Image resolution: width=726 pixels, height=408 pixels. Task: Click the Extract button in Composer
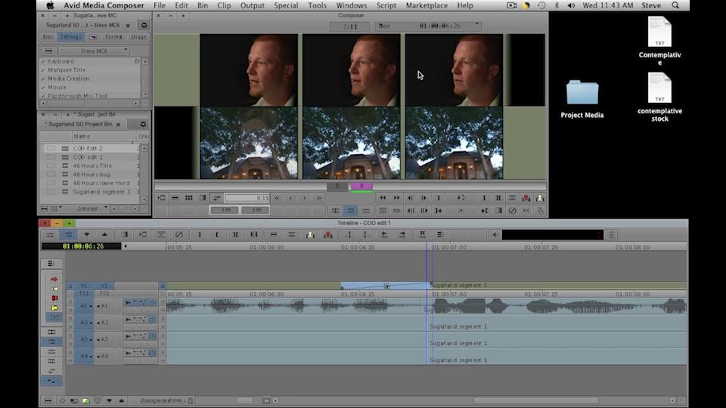[540, 198]
